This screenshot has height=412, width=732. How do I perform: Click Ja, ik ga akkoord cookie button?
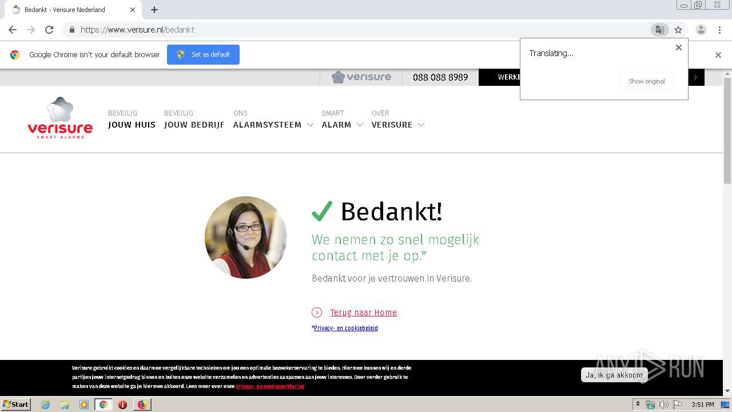point(614,375)
